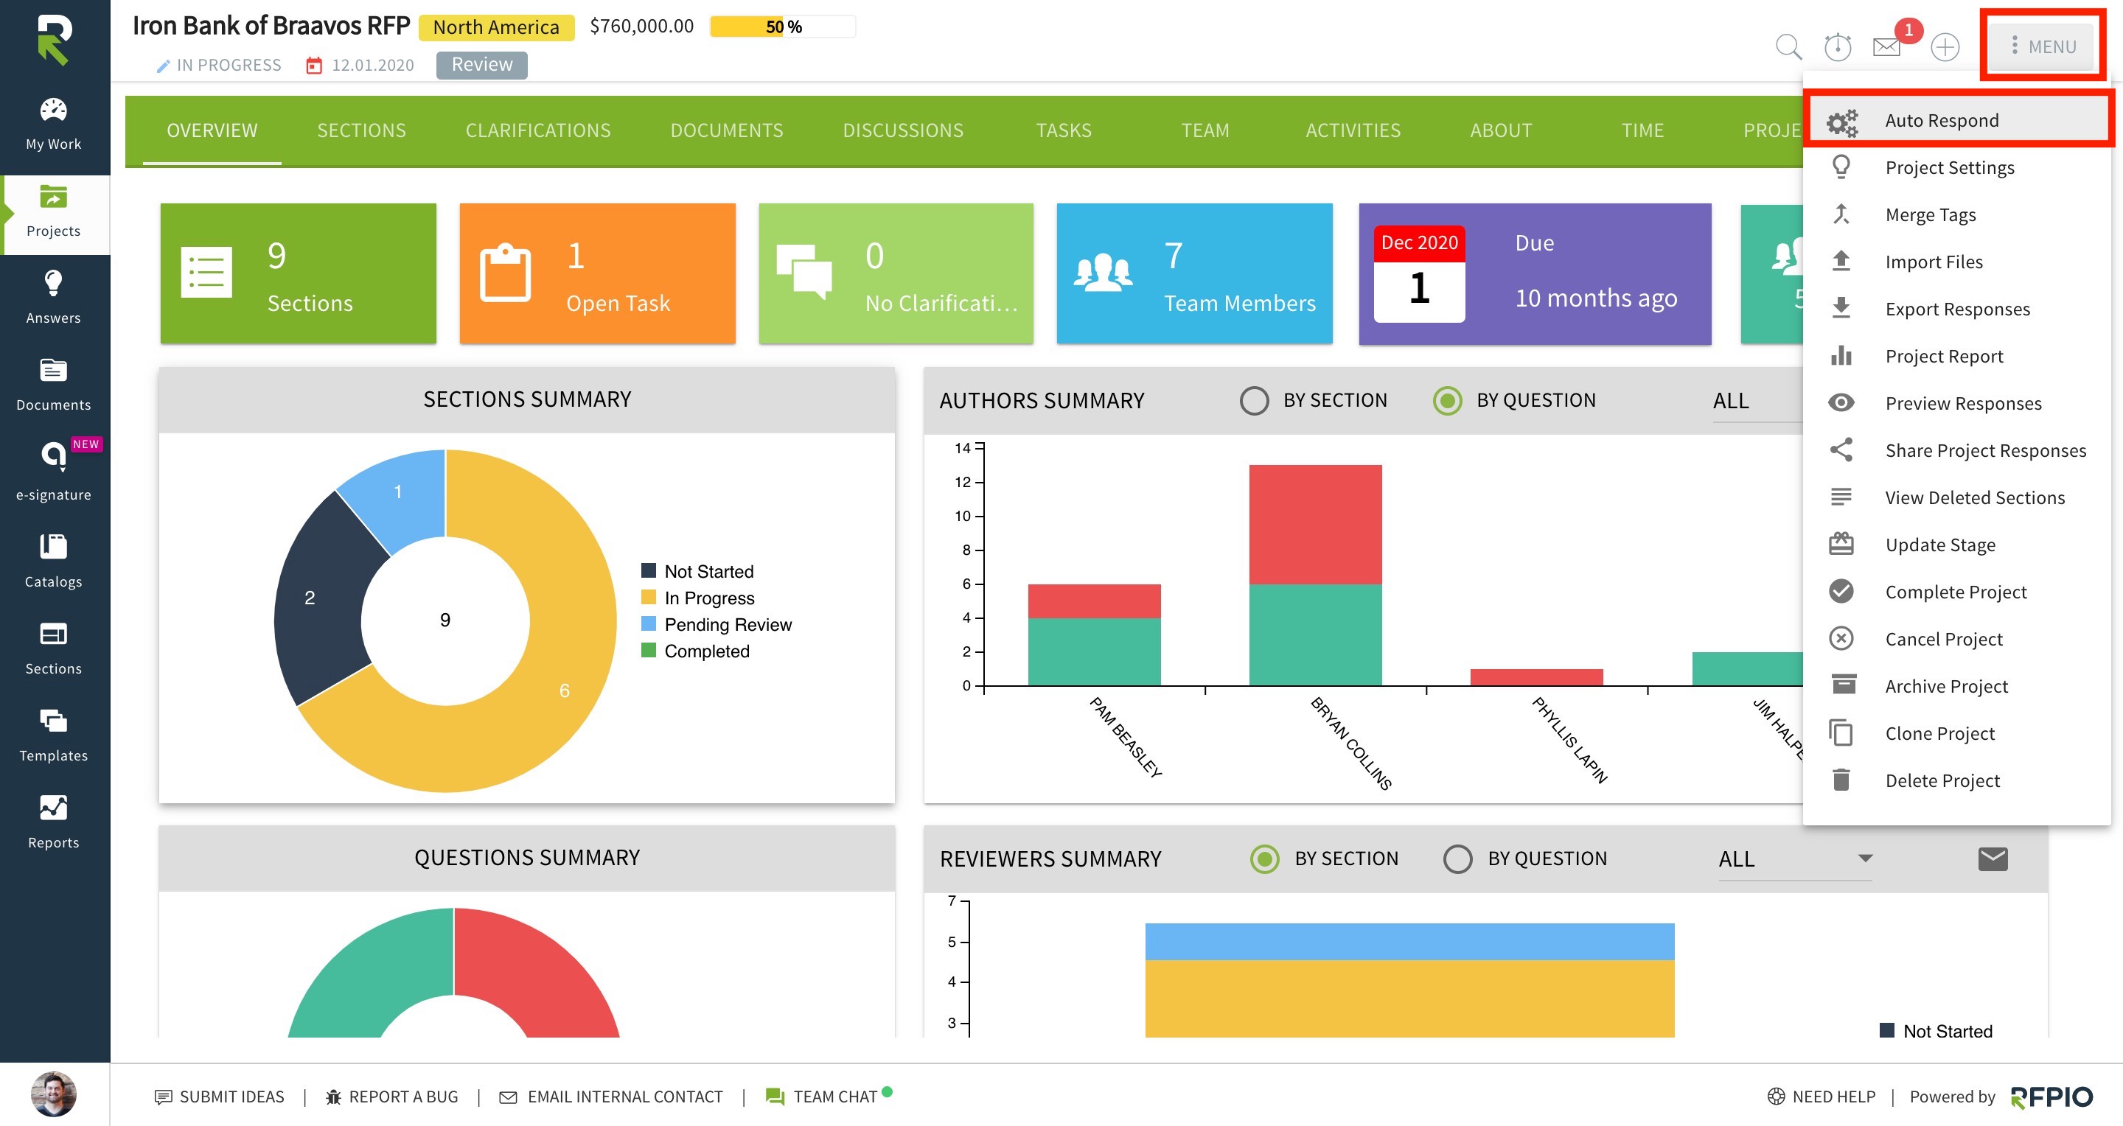
Task: Click the 50% progress bar
Action: [783, 27]
